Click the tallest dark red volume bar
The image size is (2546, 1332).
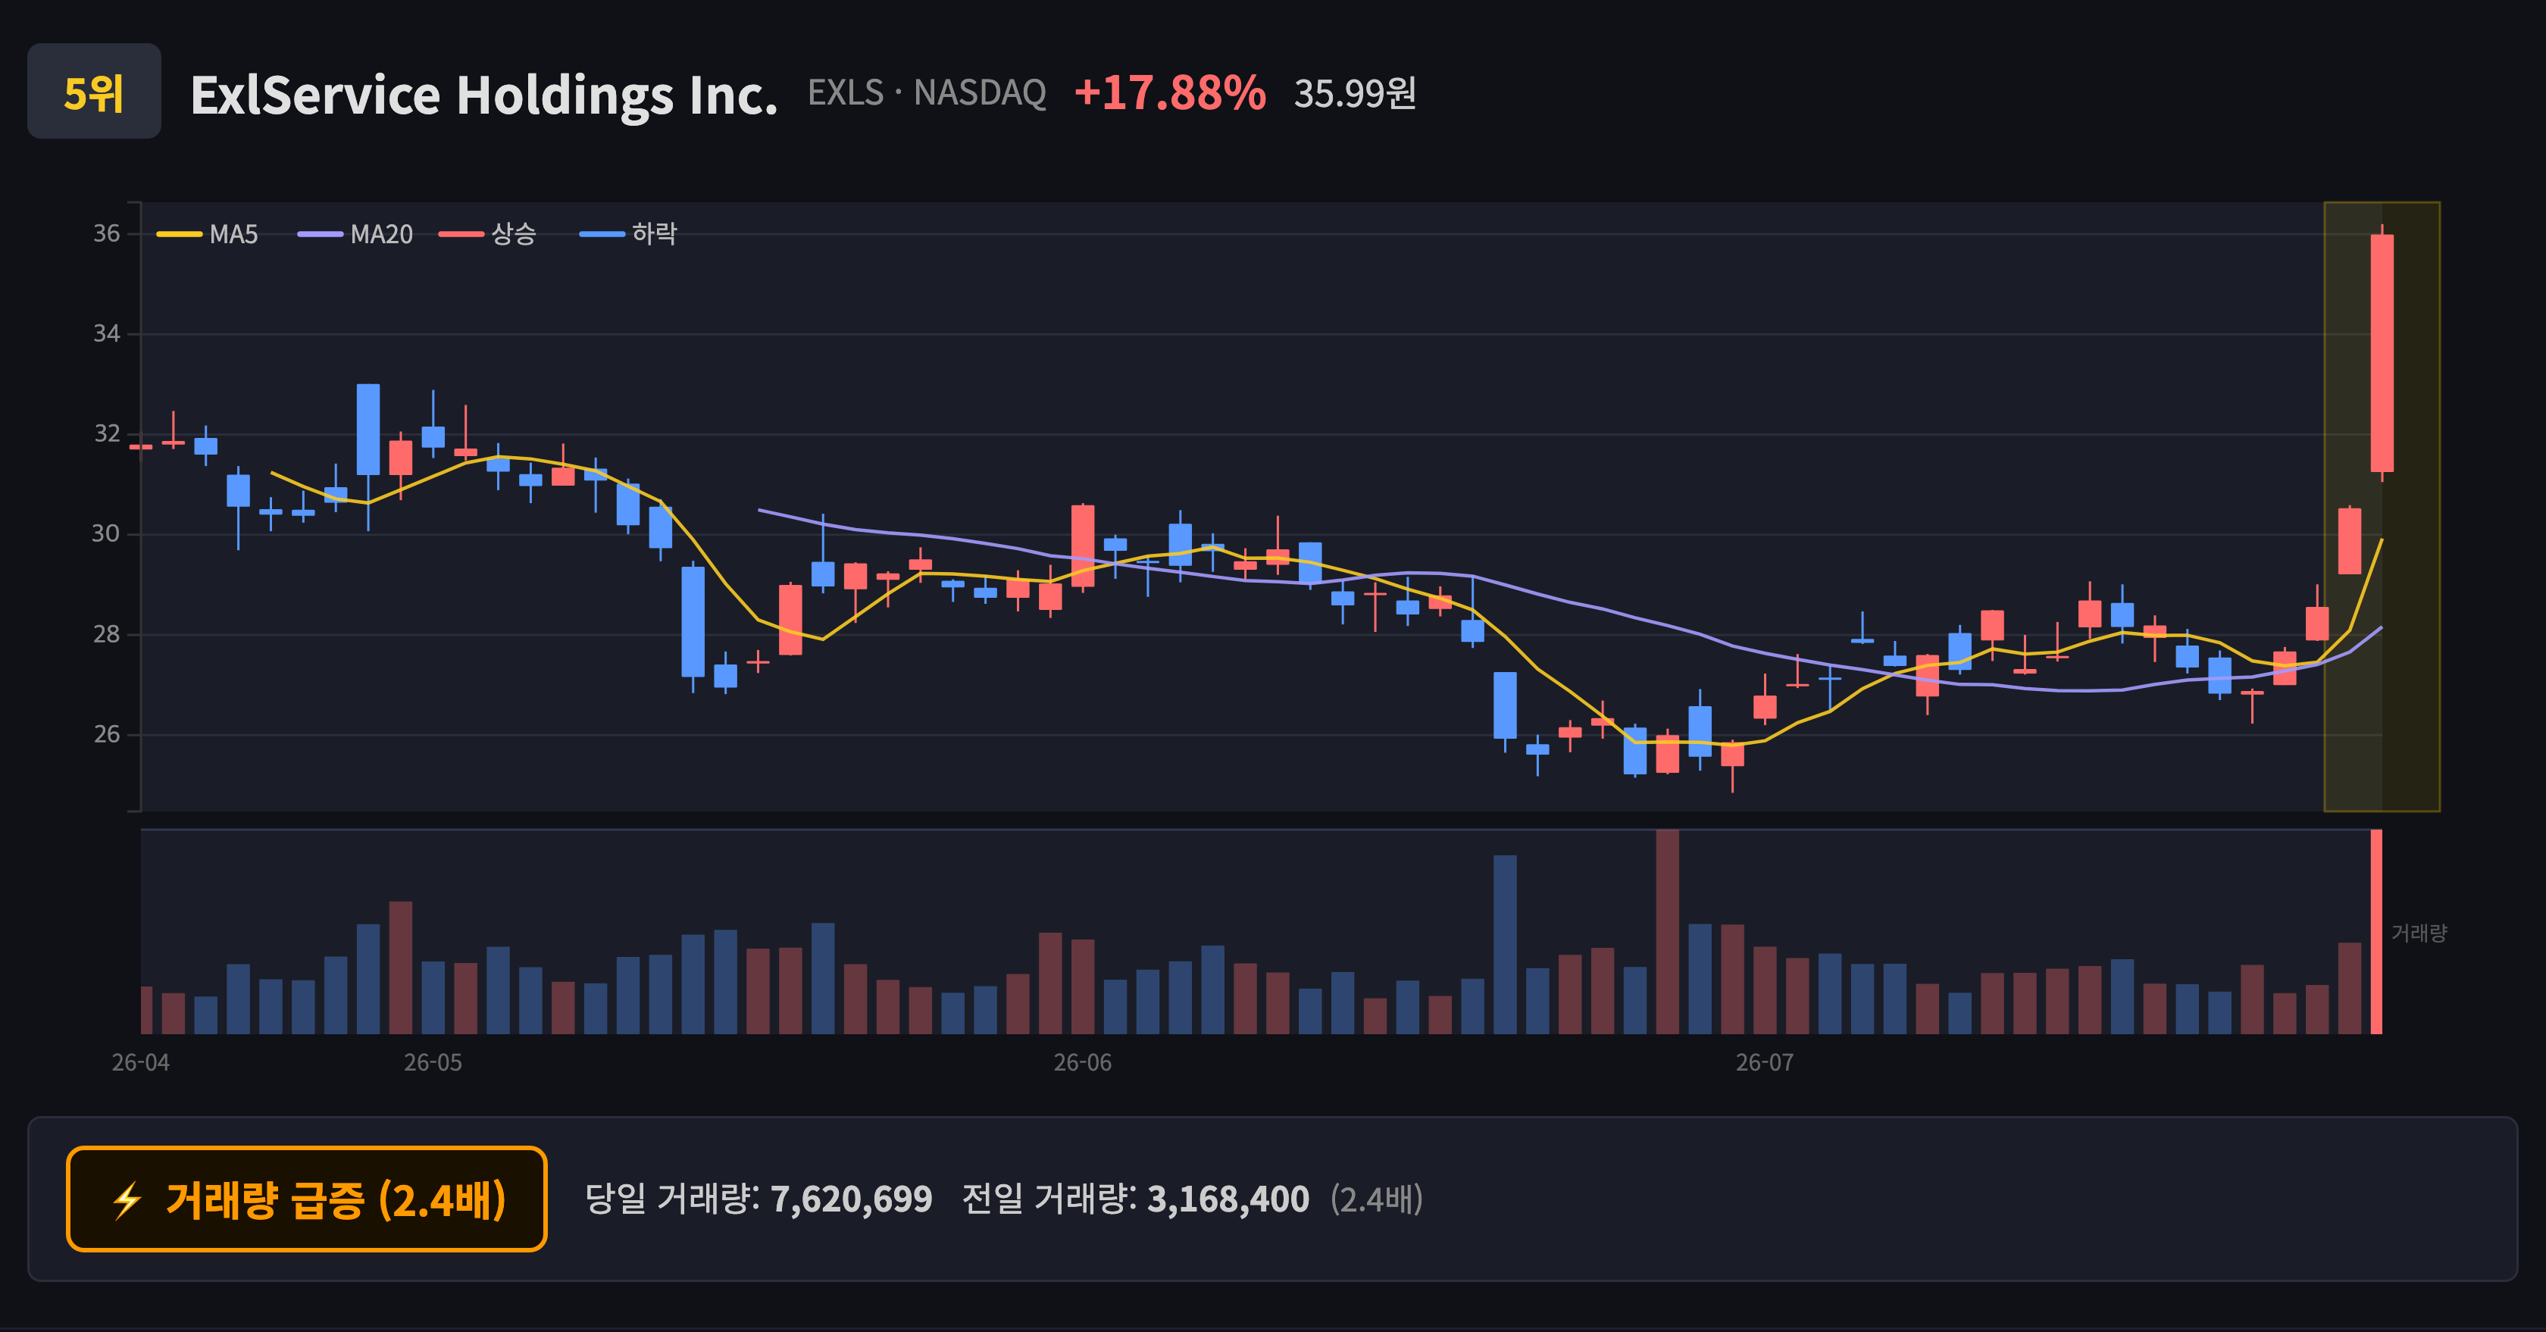coord(1667,932)
